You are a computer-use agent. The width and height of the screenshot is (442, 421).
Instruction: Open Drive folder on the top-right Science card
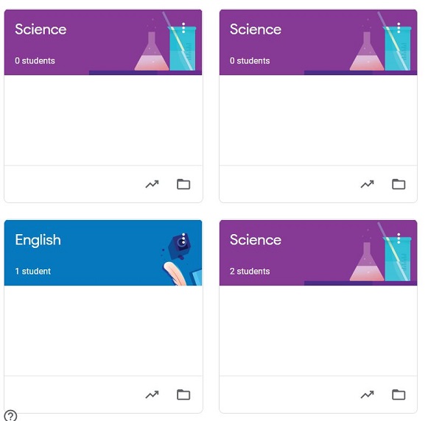point(399,185)
